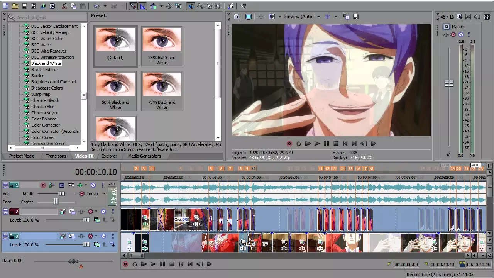
Task: Solo video track 3
Action: tap(113, 236)
